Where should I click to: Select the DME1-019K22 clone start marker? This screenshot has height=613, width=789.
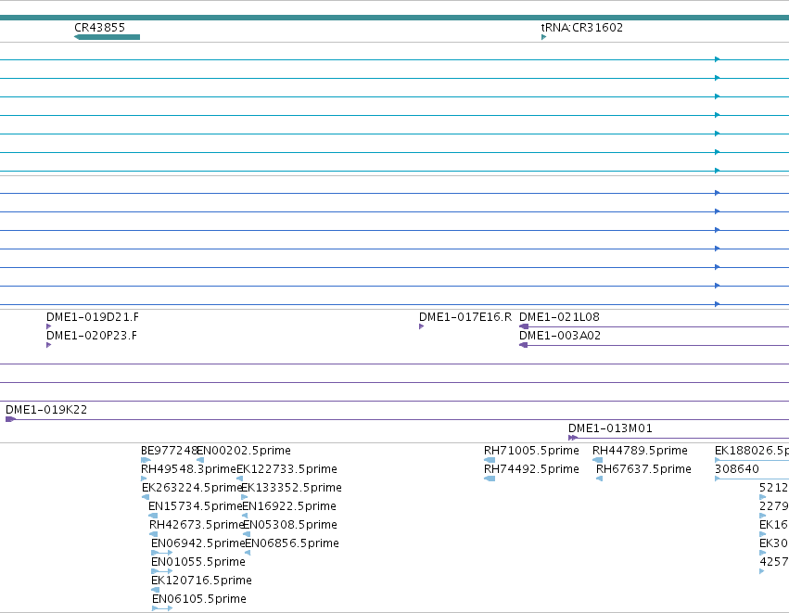[x=10, y=419]
